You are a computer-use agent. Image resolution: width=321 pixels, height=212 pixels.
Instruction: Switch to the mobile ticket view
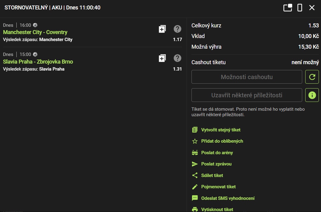click(300, 8)
